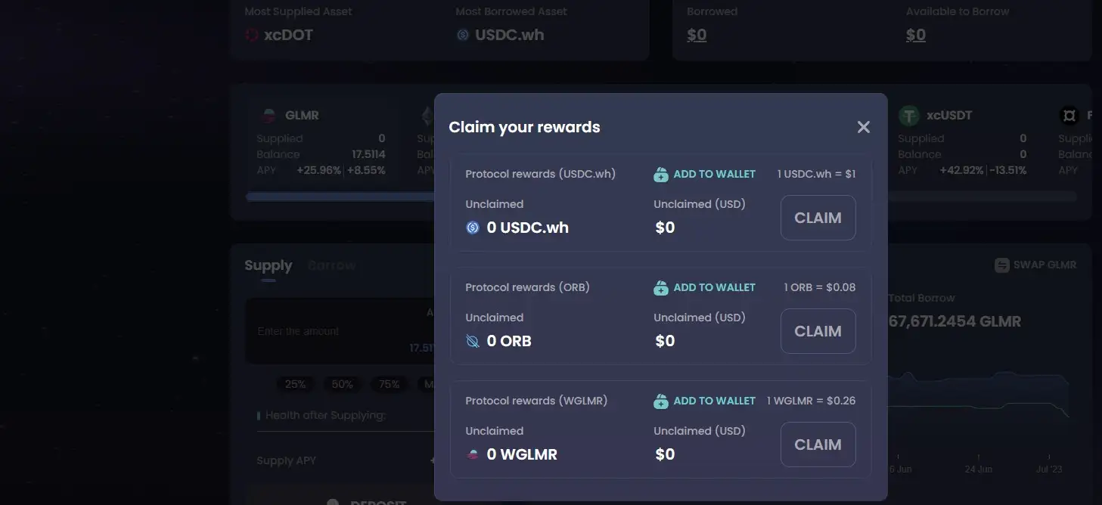Add WGLMR token to wallet
The image size is (1102, 505).
click(x=714, y=401)
